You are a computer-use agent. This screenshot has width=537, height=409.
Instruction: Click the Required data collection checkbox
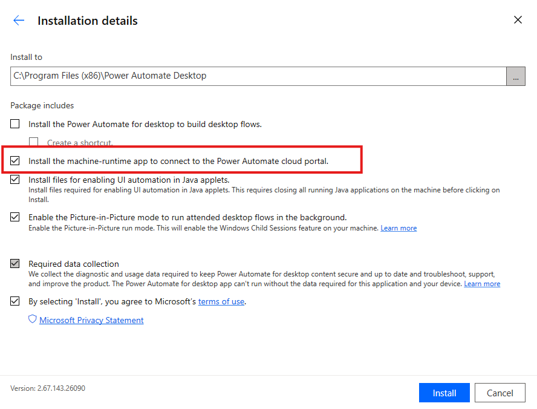point(15,263)
